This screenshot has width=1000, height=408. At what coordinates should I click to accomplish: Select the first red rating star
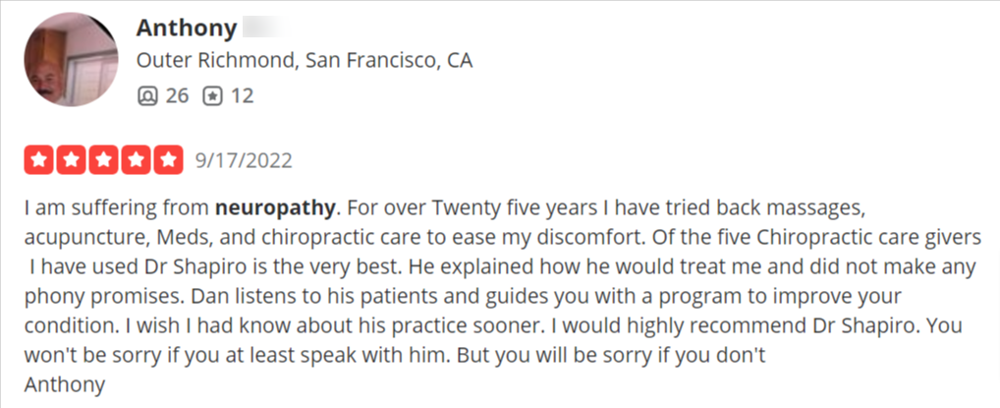[x=39, y=159]
